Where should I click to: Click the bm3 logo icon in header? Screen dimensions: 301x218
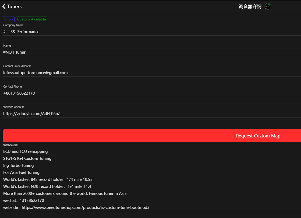pos(268,6)
